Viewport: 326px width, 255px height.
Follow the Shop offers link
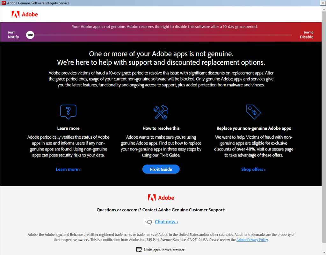coord(253,170)
